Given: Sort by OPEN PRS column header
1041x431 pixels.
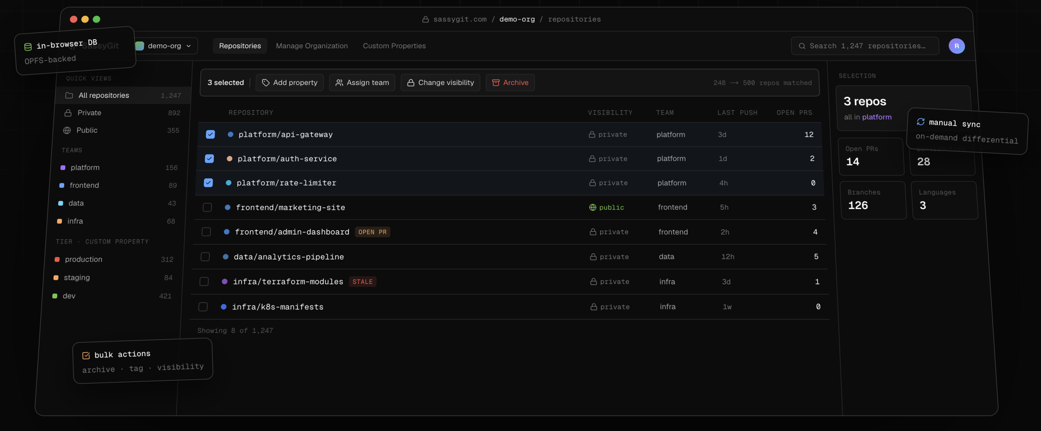Looking at the screenshot, I should point(794,113).
